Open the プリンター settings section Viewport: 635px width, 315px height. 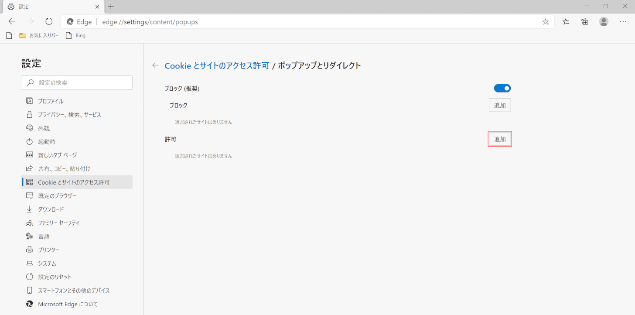[77, 250]
